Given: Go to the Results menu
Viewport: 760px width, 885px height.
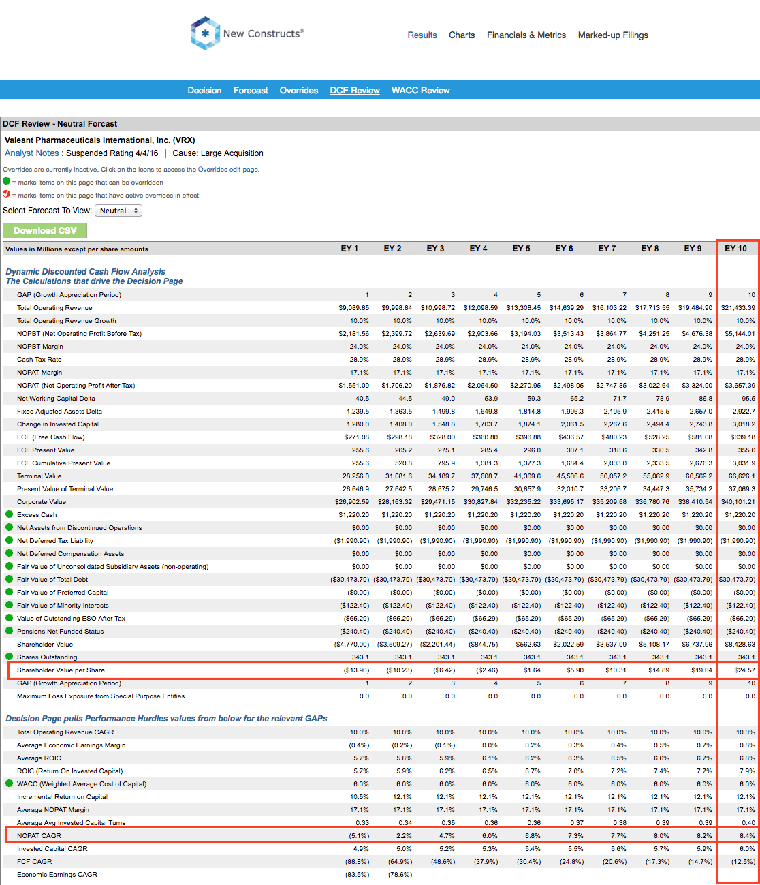Looking at the screenshot, I should click(x=422, y=35).
